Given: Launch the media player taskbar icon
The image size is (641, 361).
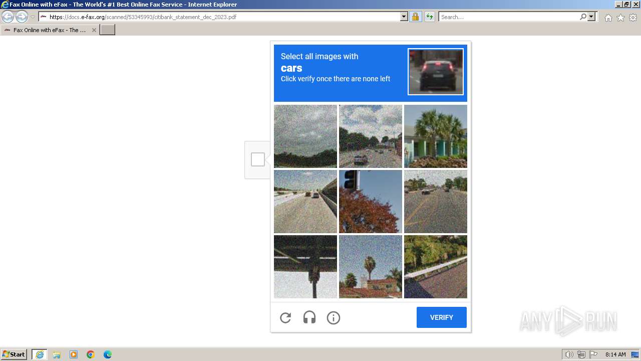Looking at the screenshot, I should click(x=74, y=354).
